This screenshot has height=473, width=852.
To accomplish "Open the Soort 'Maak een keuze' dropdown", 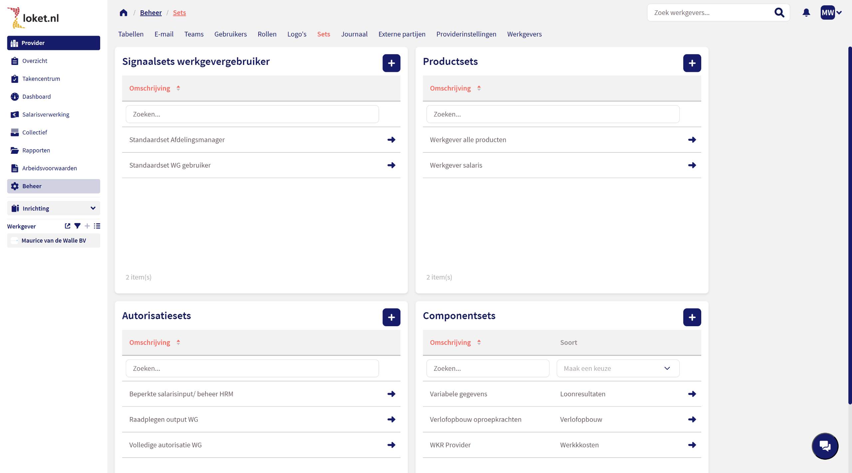I will [618, 368].
